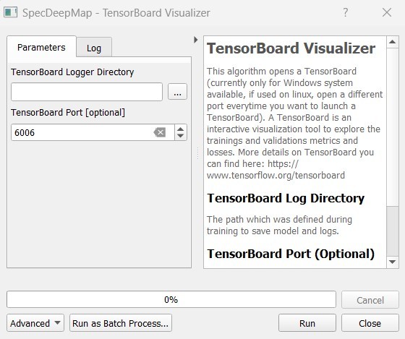Click the TensorBoard Logger Directory text field
The width and height of the screenshot is (405, 339).
click(87, 92)
